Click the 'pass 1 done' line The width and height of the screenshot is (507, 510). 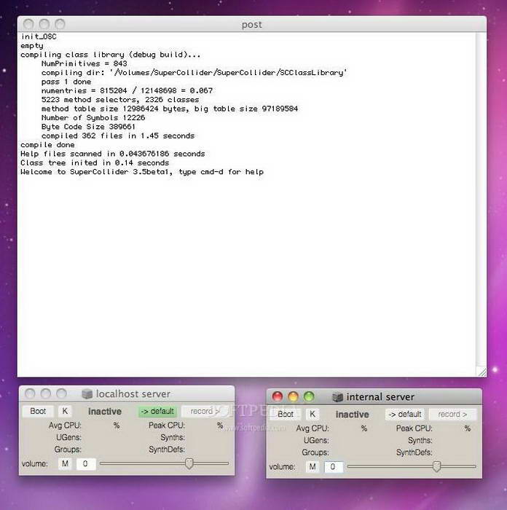[x=66, y=82]
